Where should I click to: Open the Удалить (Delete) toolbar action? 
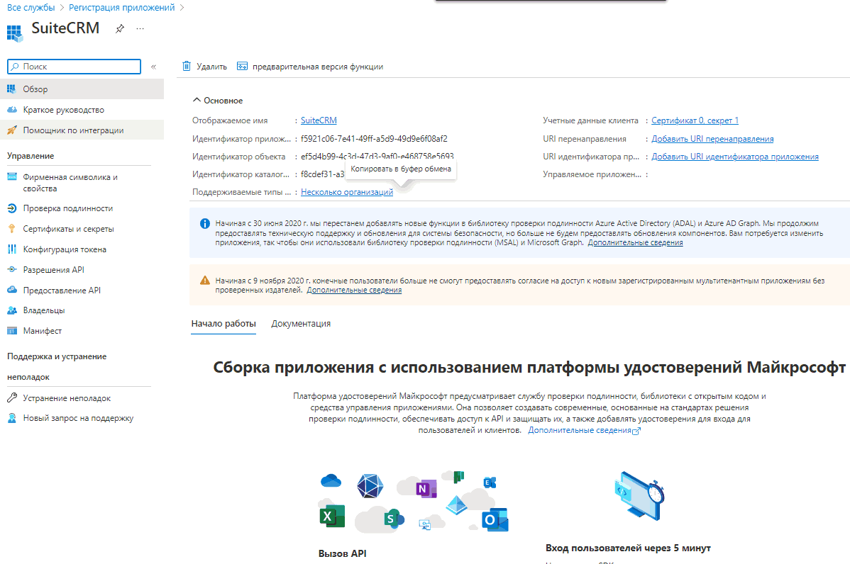204,65
